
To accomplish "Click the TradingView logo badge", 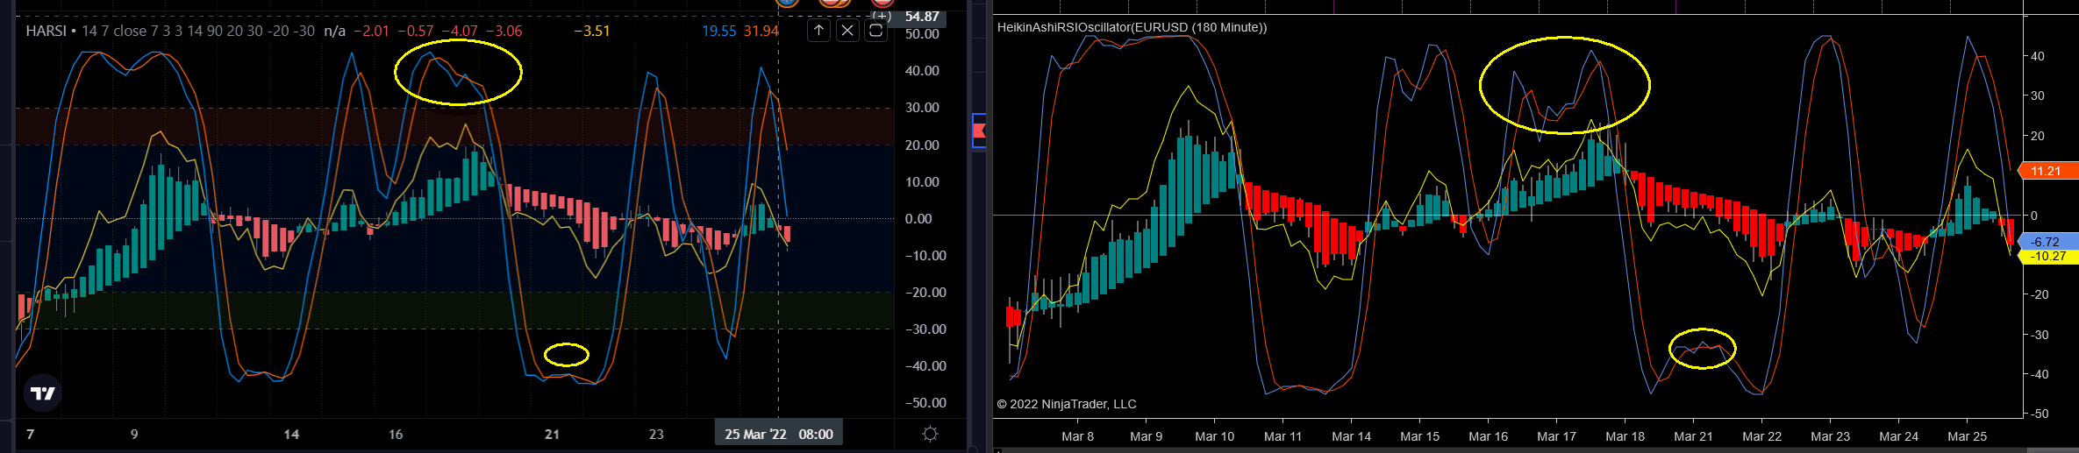I will (42, 393).
